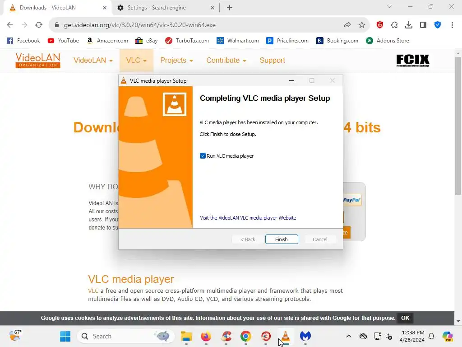
Task: Click the scrollbar down arrow
Action: click(458, 321)
